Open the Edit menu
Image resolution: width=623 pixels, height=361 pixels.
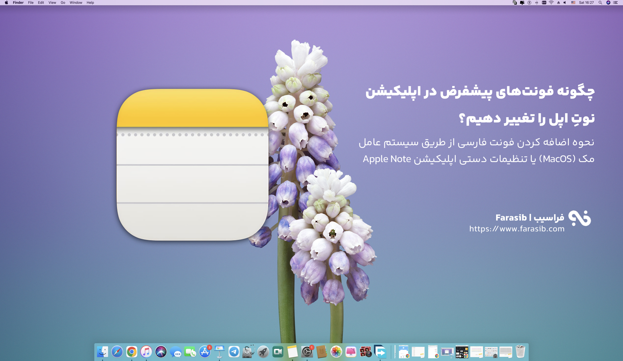41,3
